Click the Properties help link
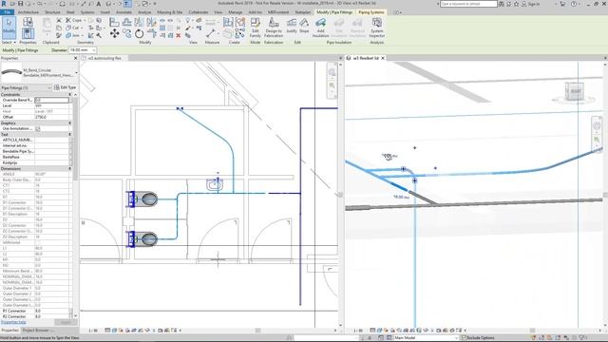The height and width of the screenshot is (342, 608). (13, 322)
